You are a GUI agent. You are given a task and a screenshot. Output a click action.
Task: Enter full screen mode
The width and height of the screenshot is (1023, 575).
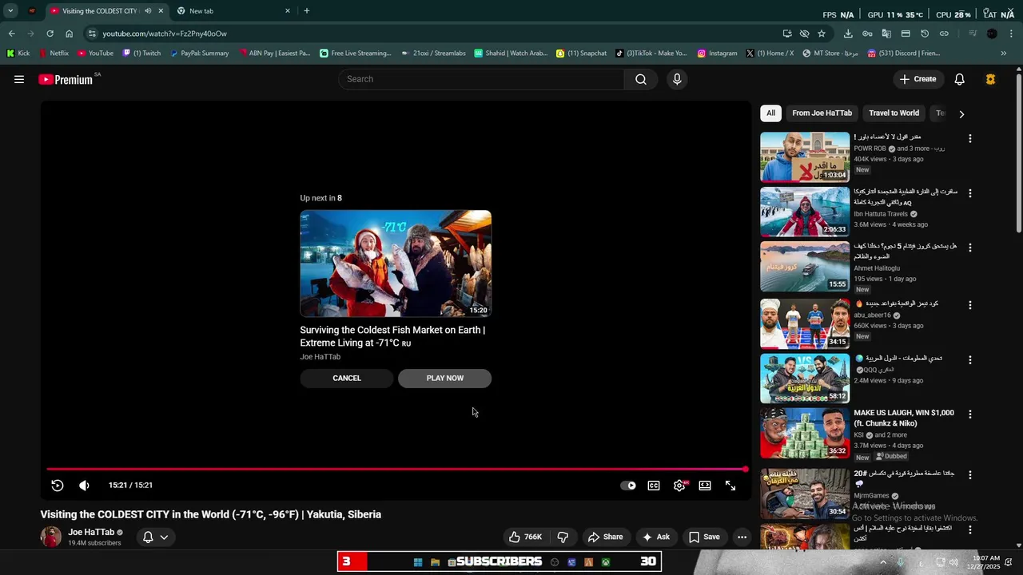730,486
